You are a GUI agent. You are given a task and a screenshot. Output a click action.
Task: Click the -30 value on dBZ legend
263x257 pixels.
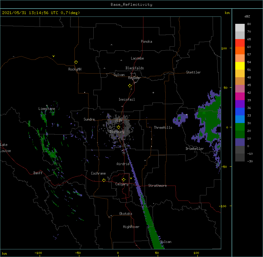point(250,161)
